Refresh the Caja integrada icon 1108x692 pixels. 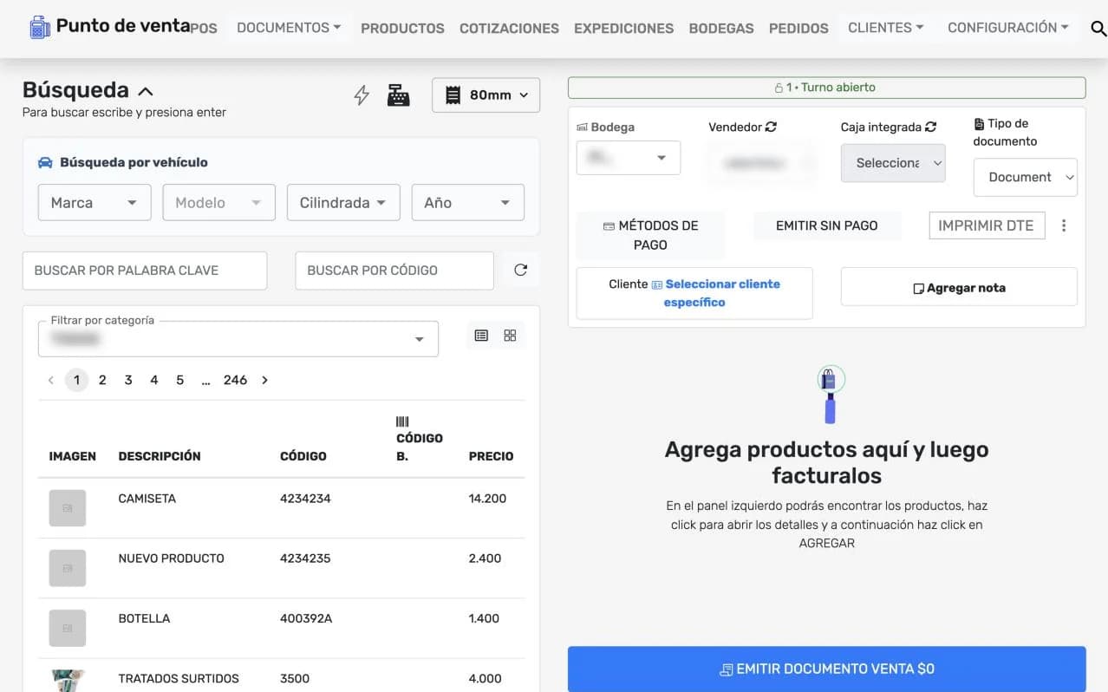click(931, 127)
